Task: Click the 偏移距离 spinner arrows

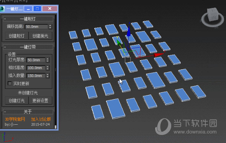Action: pos(50,27)
